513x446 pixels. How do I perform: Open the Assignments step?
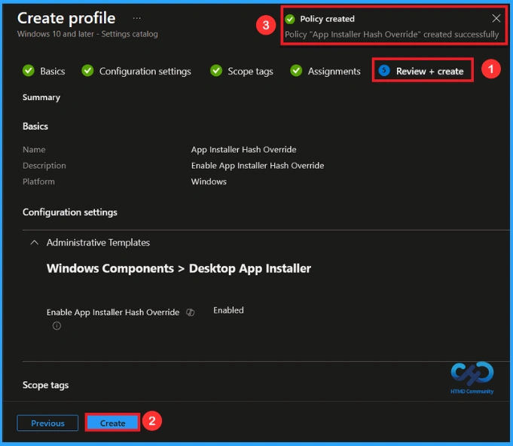tap(334, 71)
